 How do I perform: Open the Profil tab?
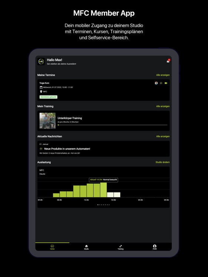[155, 247]
